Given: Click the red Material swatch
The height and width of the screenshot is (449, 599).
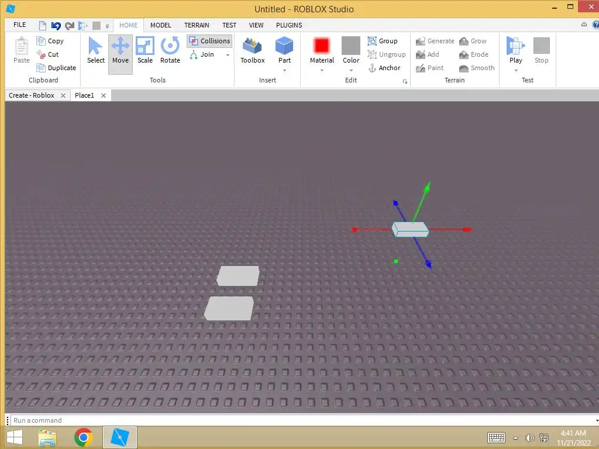Looking at the screenshot, I should pos(322,46).
